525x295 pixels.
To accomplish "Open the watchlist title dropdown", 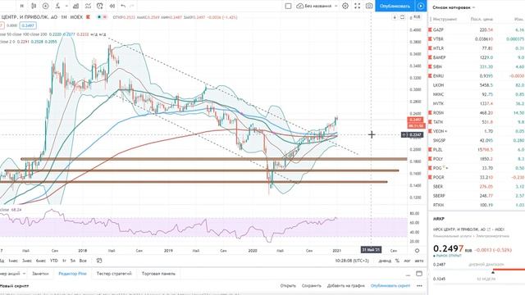I will point(454,7).
